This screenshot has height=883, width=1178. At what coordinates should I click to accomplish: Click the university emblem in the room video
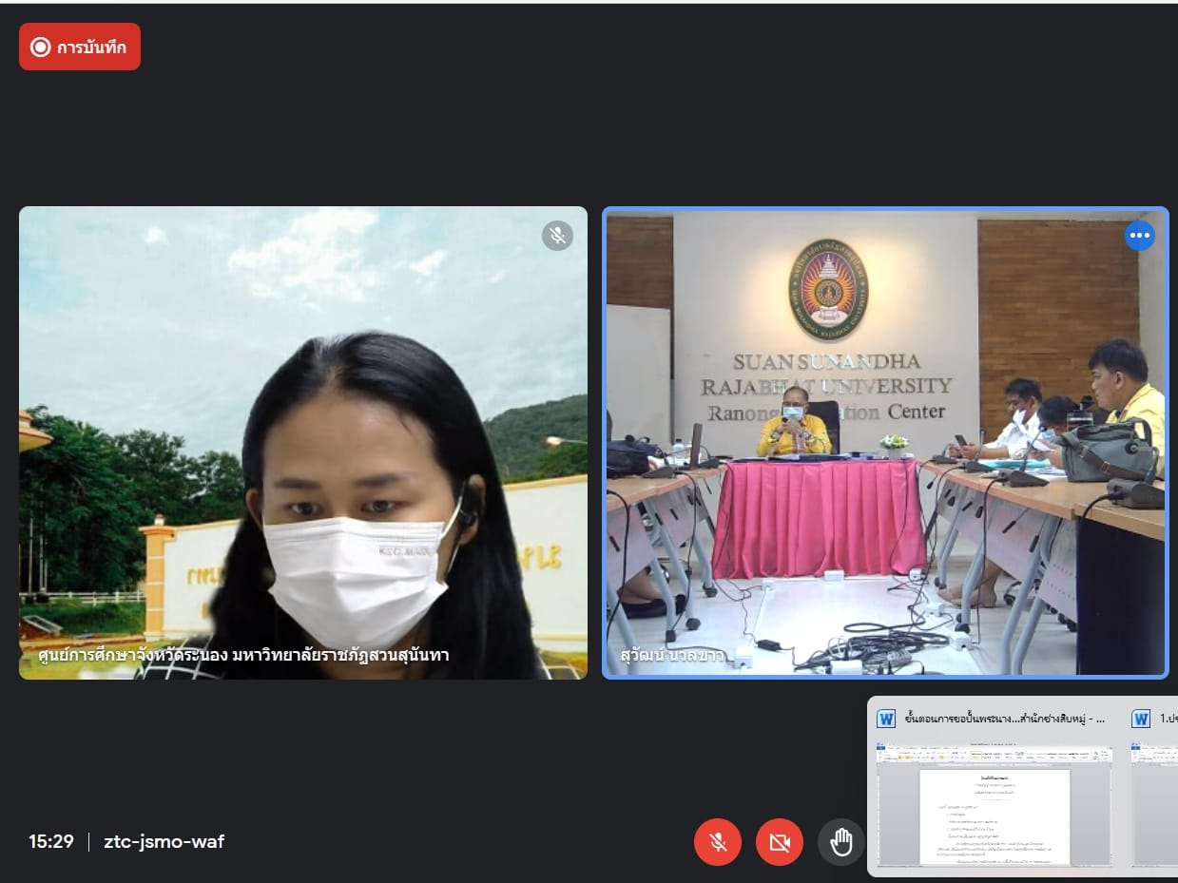(828, 290)
